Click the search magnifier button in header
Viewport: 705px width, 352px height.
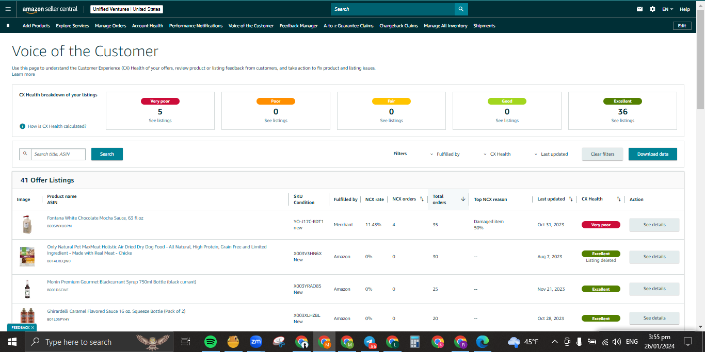461,9
